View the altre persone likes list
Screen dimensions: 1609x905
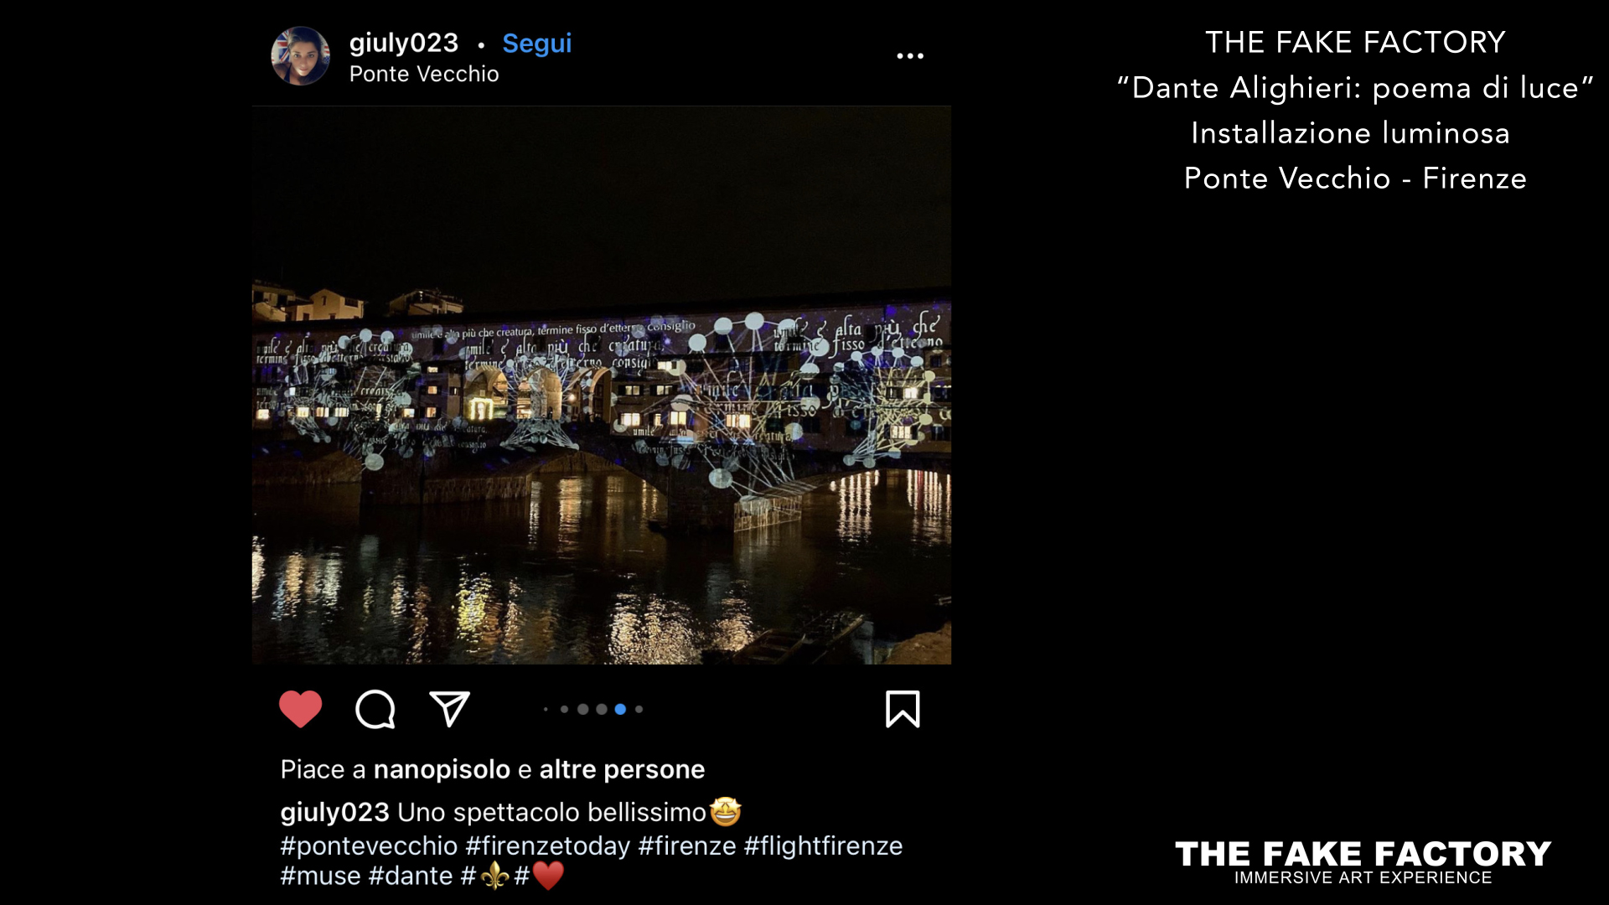click(x=622, y=769)
